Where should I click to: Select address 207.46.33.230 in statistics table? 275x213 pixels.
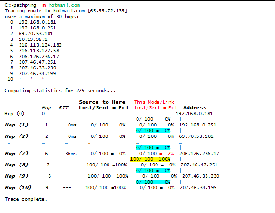click(201, 176)
